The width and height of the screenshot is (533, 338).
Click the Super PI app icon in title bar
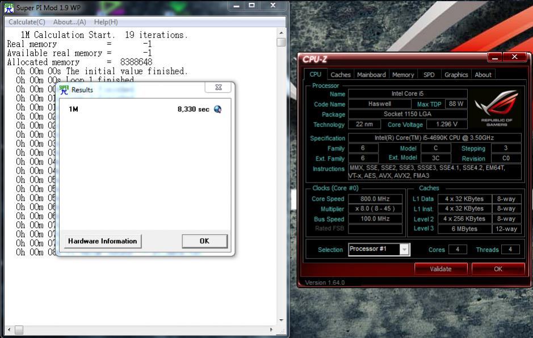[9, 7]
